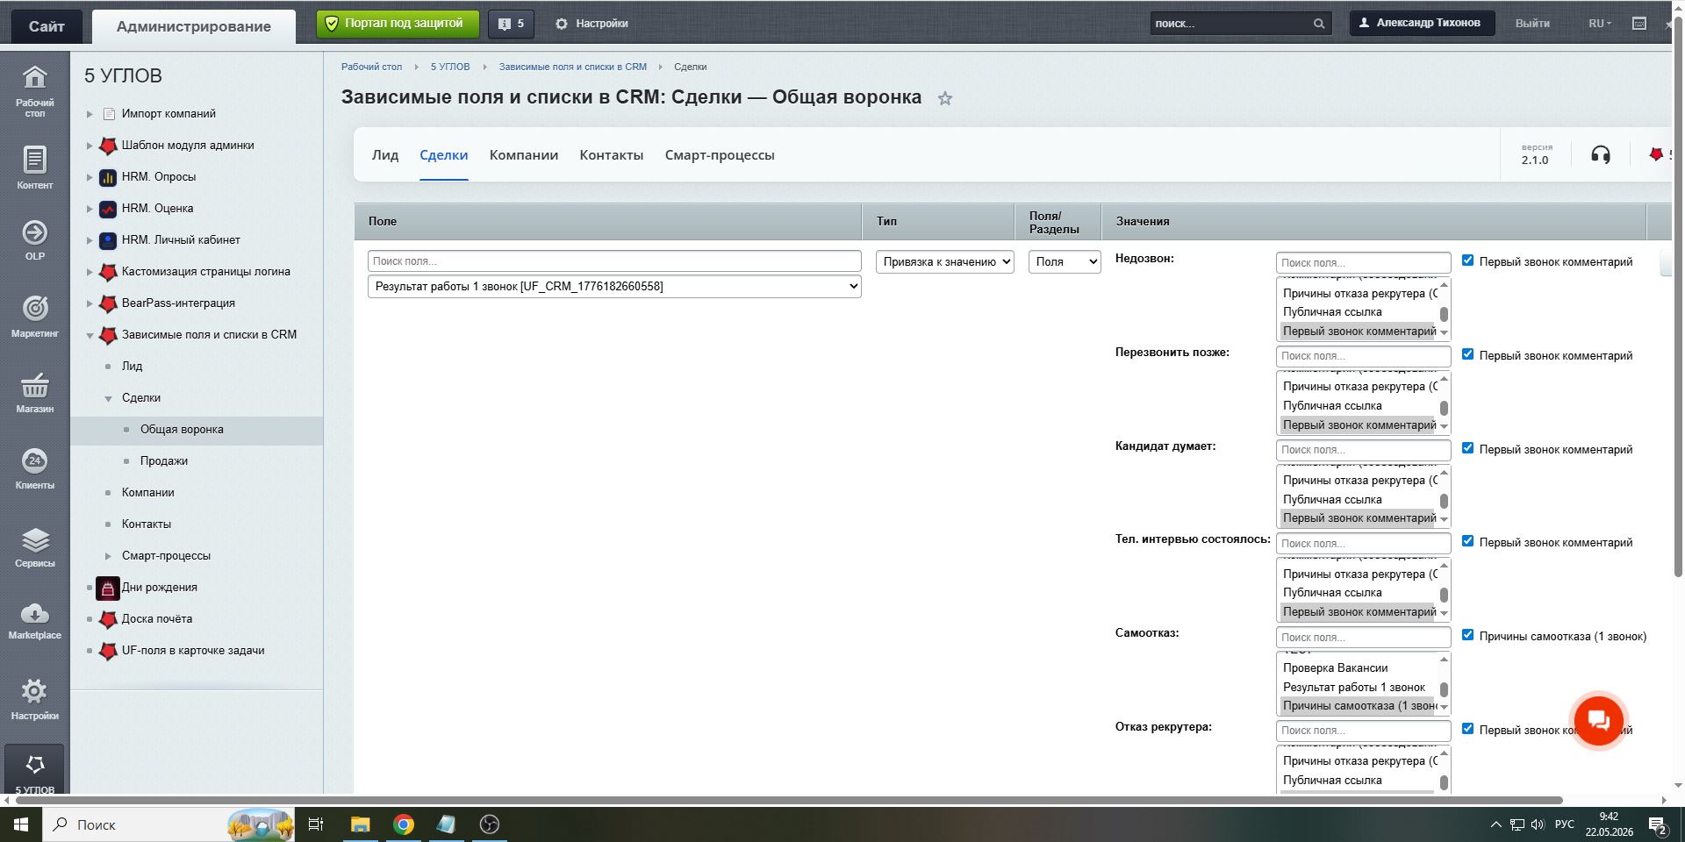Switch to the Смарт-процессы tab
The width and height of the screenshot is (1685, 842).
pyautogui.click(x=720, y=155)
